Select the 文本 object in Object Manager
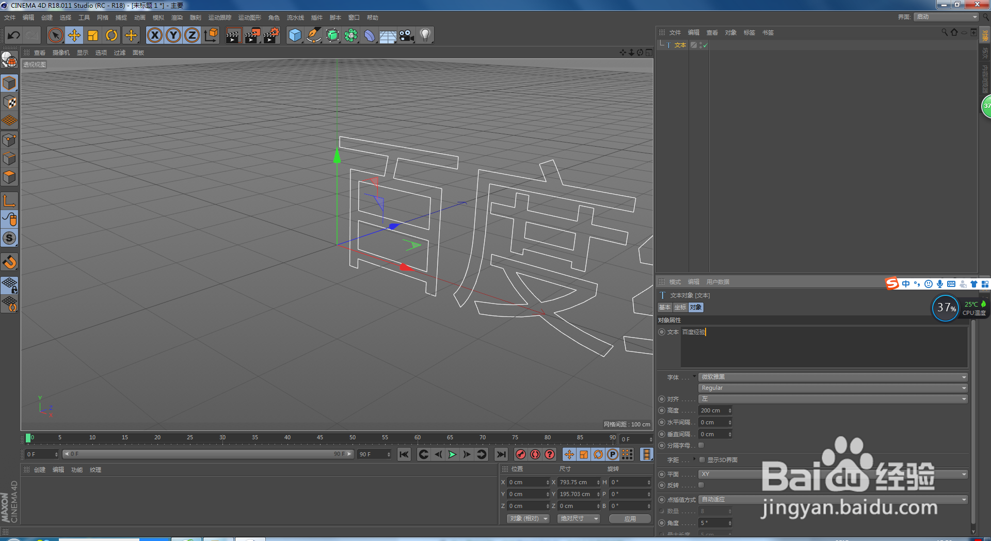Image resolution: width=991 pixels, height=541 pixels. [x=680, y=45]
